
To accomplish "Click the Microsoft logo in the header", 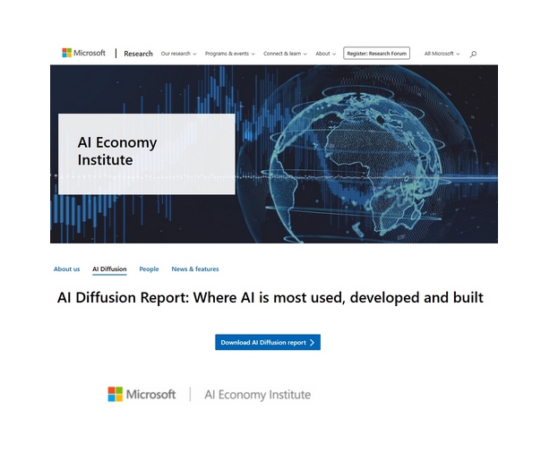I will [x=83, y=53].
